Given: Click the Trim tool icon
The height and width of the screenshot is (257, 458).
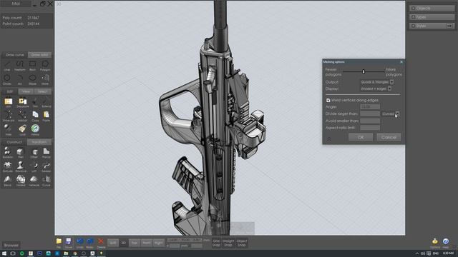Looking at the screenshot, I should click(x=35, y=103).
